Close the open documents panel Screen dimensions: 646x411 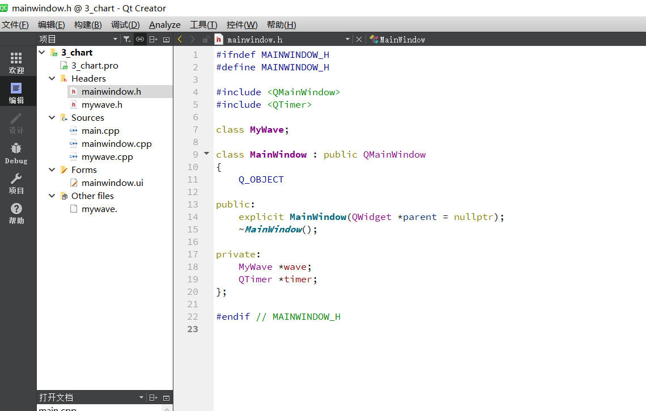[x=167, y=398]
